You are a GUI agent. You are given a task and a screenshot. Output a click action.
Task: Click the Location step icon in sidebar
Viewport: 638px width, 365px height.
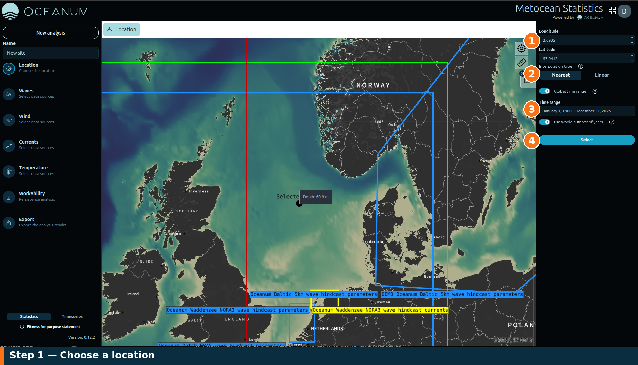[x=9, y=69]
